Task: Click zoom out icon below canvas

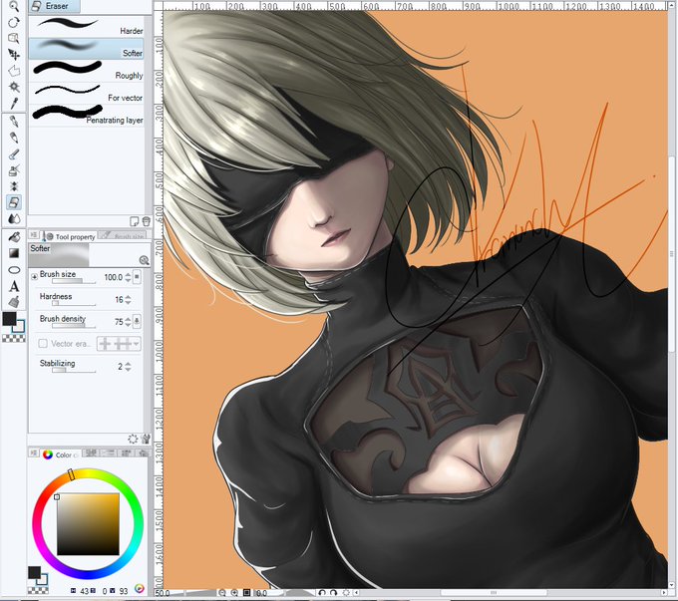Action: (x=221, y=593)
